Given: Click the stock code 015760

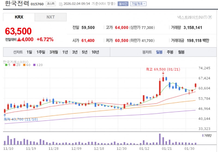Looking at the screenshot, I should coord(37,4).
